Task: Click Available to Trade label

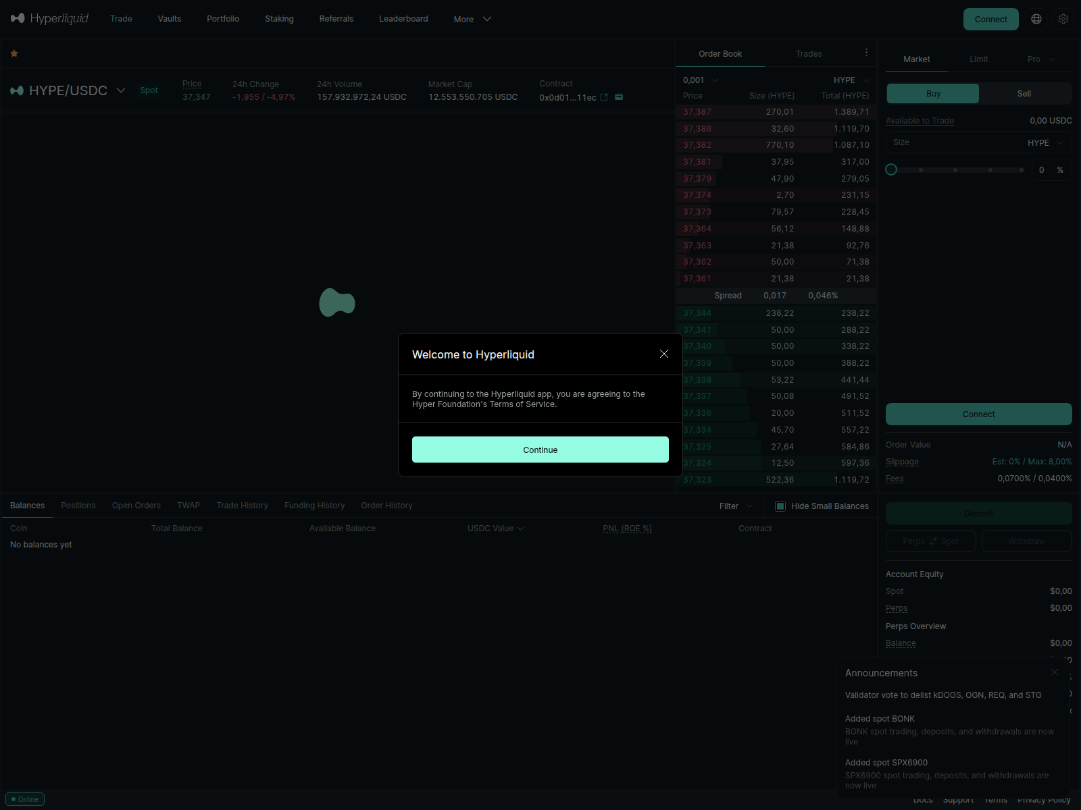Action: (920, 121)
